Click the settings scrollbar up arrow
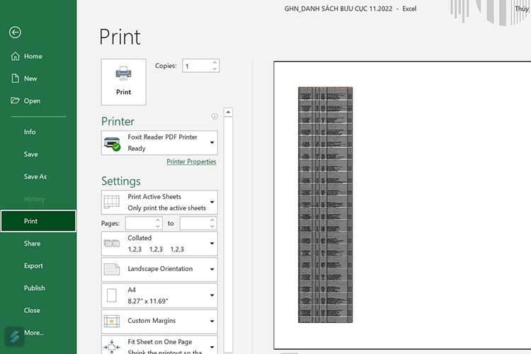This screenshot has height=354, width=531. [228, 112]
